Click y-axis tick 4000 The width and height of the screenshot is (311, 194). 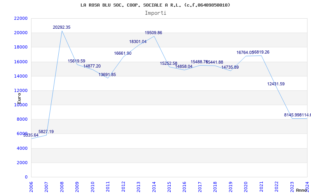pos(22,148)
